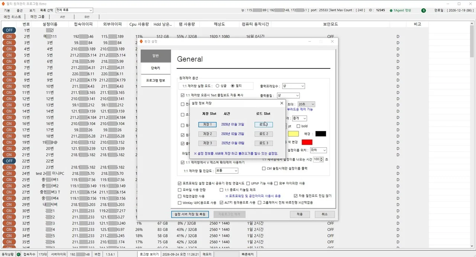The width and height of the screenshot is (476, 257).
Task: Click the 설정이름 나오는 시간 stepper arrows
Action: [322, 159]
